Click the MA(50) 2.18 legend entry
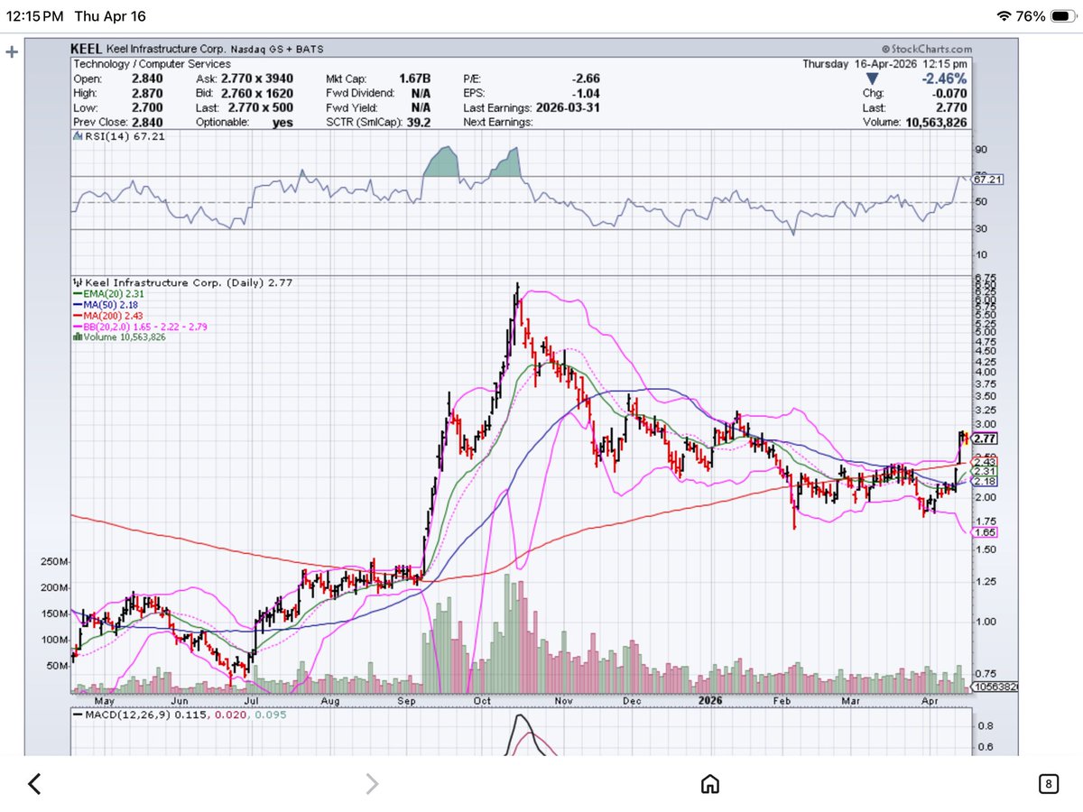Viewport: 1083px width, 812px height. [x=107, y=304]
